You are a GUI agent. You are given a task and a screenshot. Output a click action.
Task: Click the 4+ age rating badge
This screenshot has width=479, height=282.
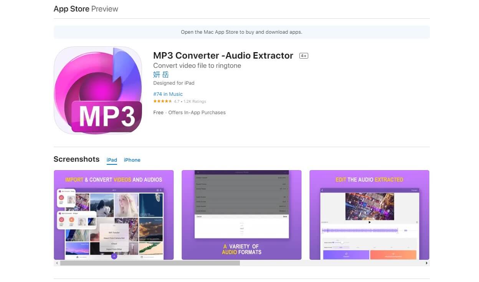click(x=304, y=56)
